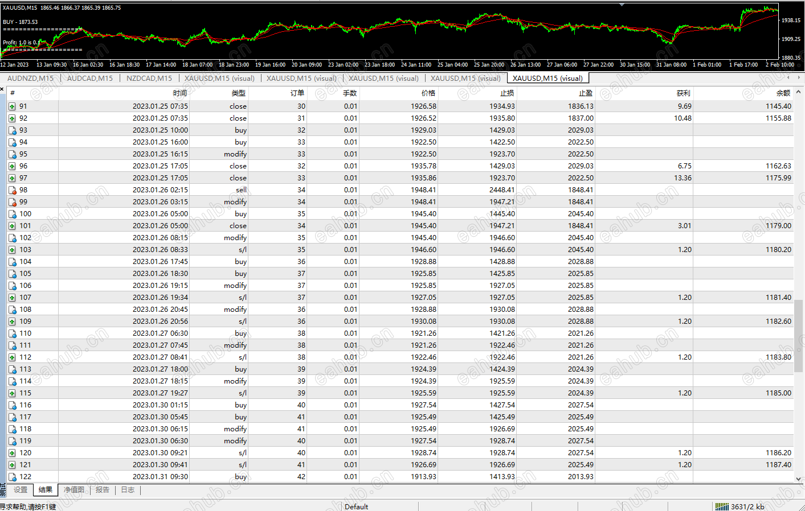Click the s/l icon in row 107
805x511 pixels.
12,298
